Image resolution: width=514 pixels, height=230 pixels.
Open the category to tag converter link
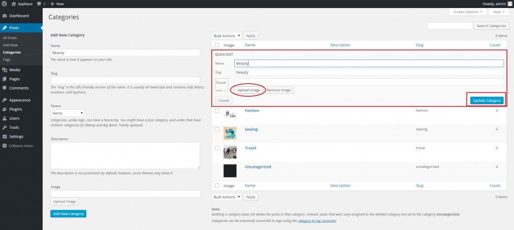[x=317, y=220]
